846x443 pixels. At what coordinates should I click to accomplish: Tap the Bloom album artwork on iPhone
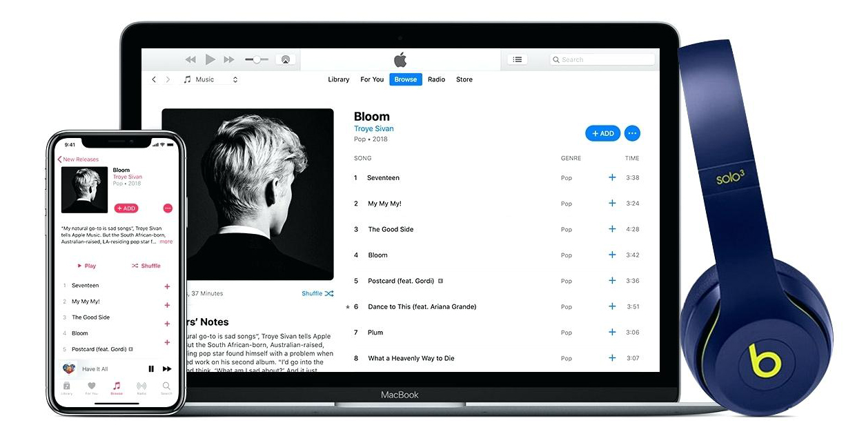[x=84, y=190]
